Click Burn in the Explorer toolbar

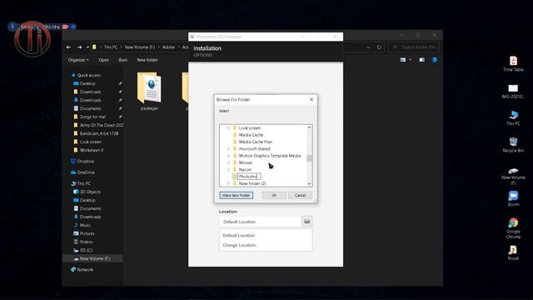coord(122,60)
